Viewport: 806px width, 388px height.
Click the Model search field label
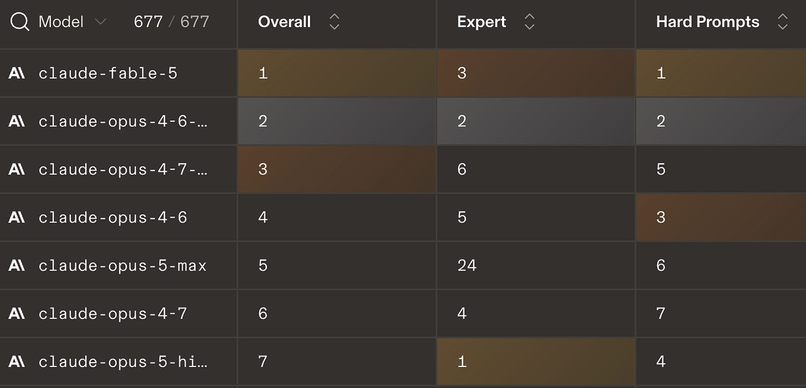pyautogui.click(x=61, y=22)
